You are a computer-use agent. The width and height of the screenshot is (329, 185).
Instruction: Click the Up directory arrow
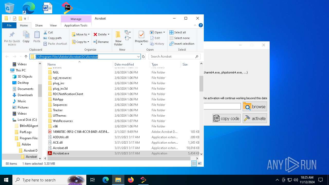[x=26, y=57]
